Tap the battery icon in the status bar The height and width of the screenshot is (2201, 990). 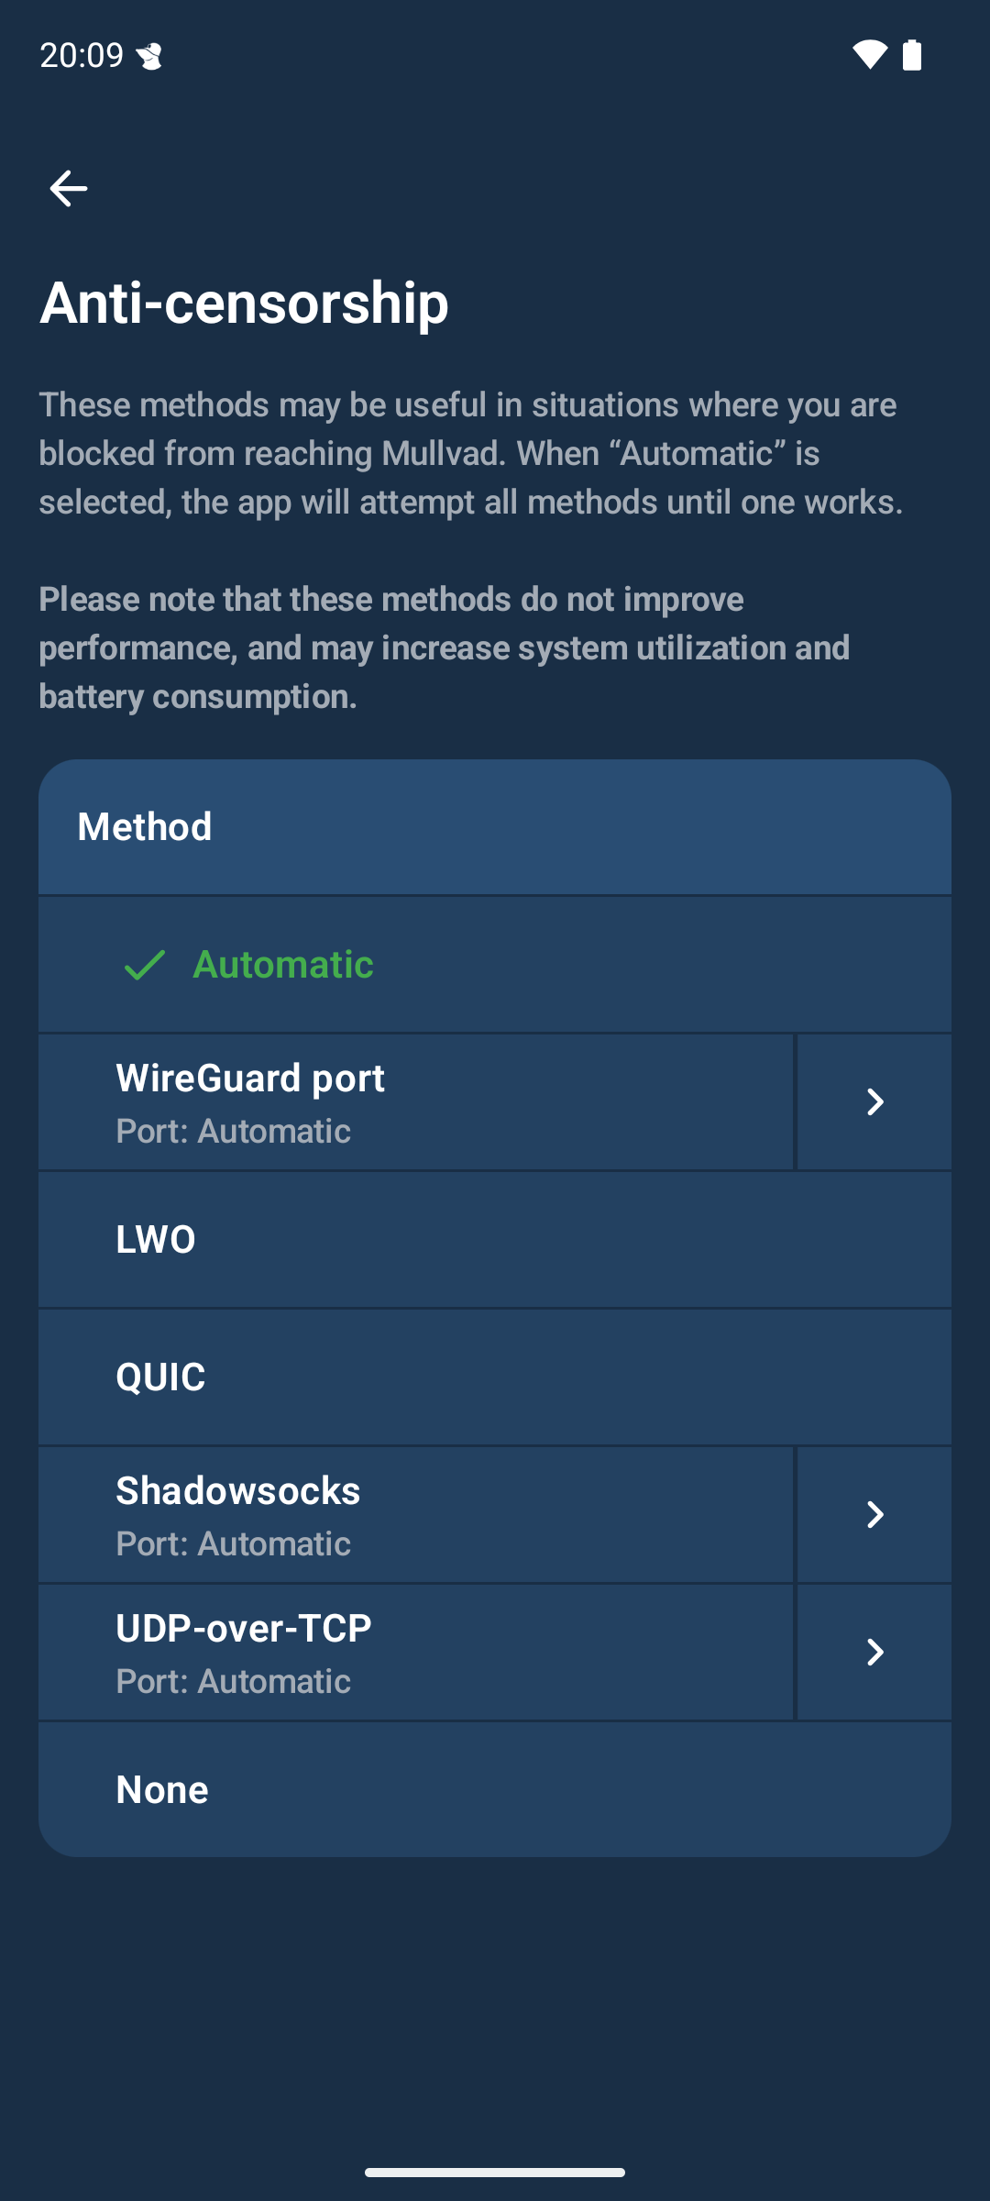click(x=914, y=56)
